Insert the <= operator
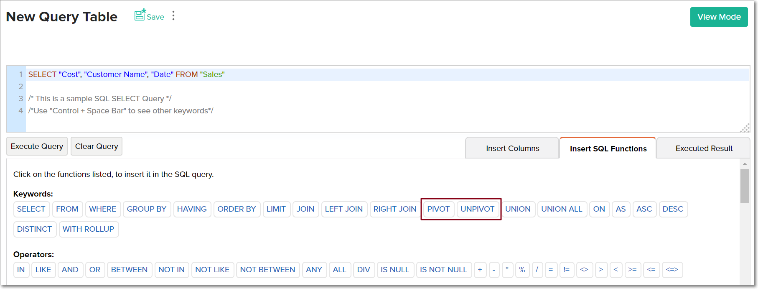 click(651, 270)
